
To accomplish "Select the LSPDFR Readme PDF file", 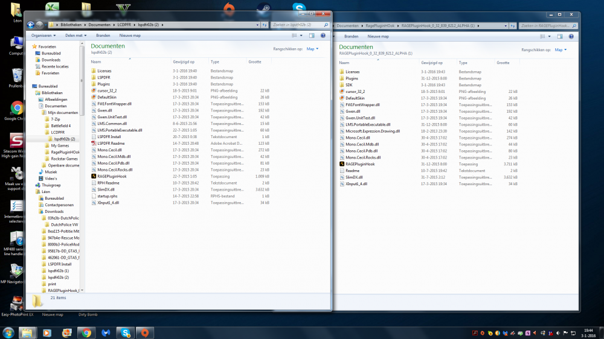I will 111,143.
